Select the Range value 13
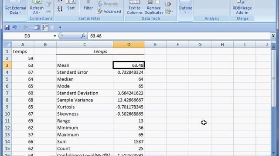This screenshot has width=279, height=156. point(129,121)
